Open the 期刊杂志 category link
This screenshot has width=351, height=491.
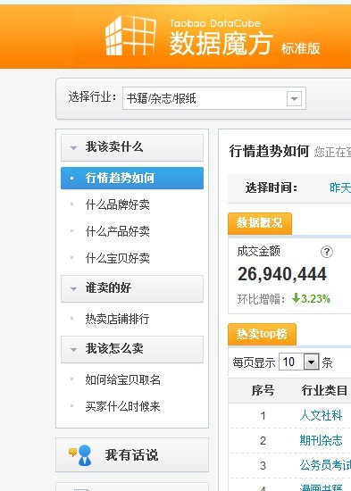tap(321, 440)
